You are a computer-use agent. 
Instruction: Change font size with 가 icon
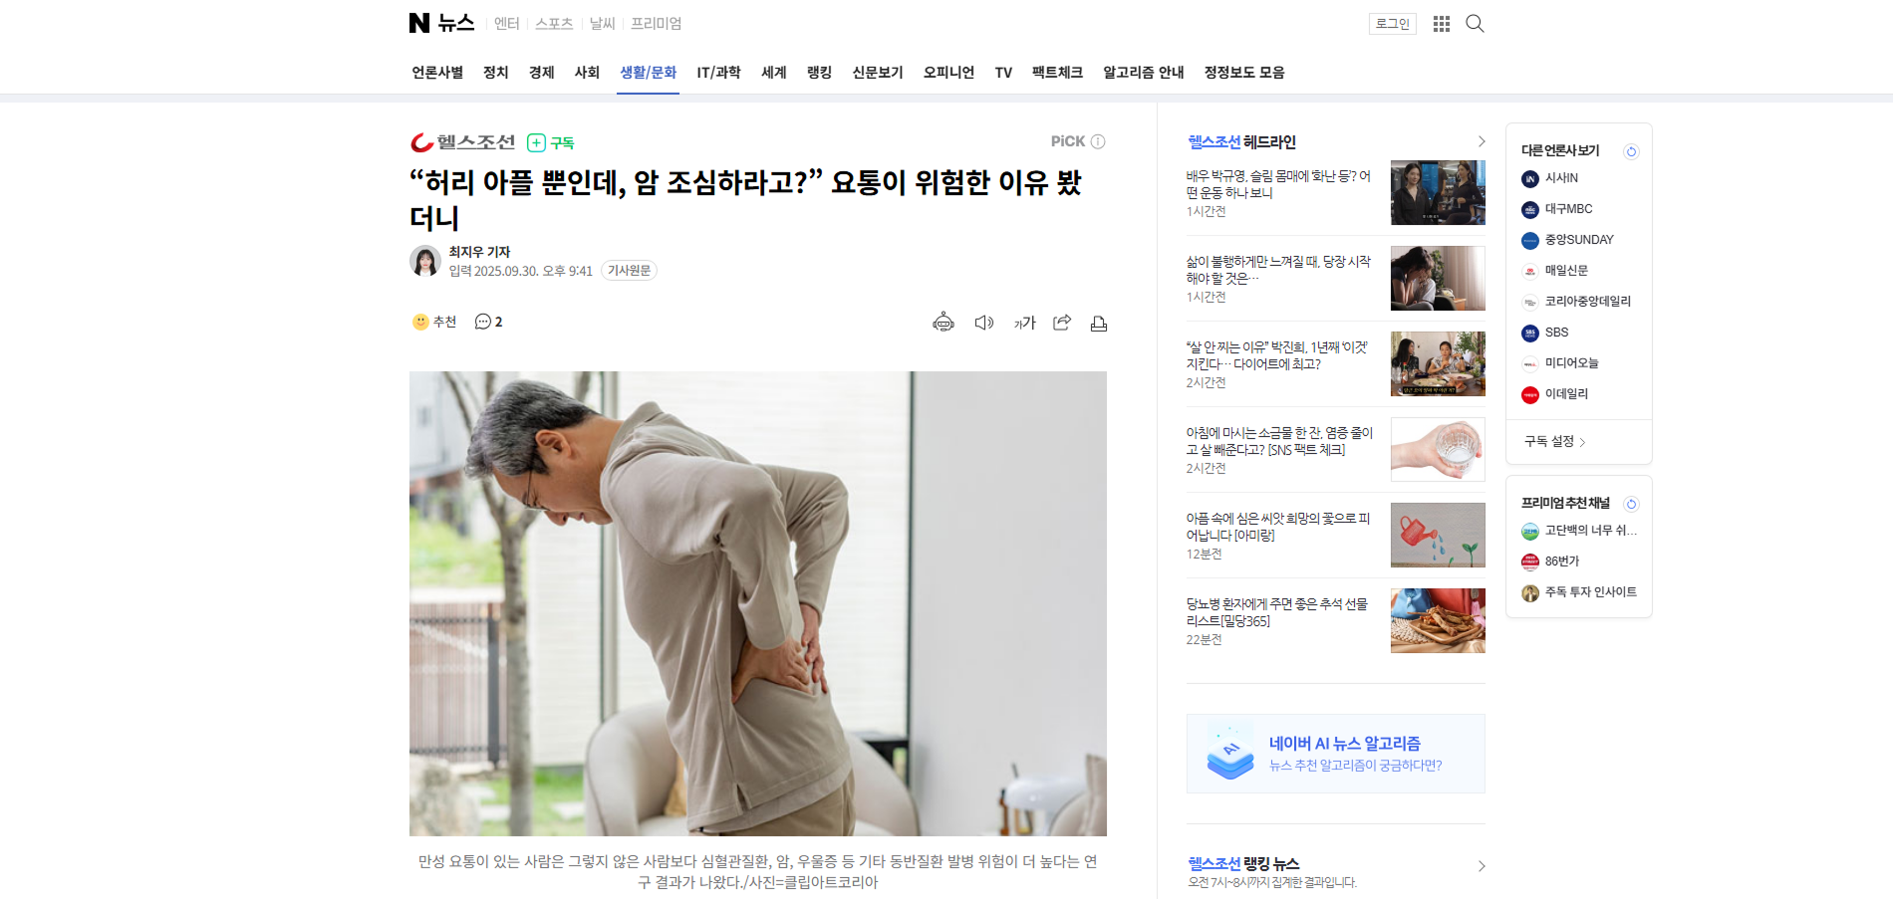pos(1024,323)
